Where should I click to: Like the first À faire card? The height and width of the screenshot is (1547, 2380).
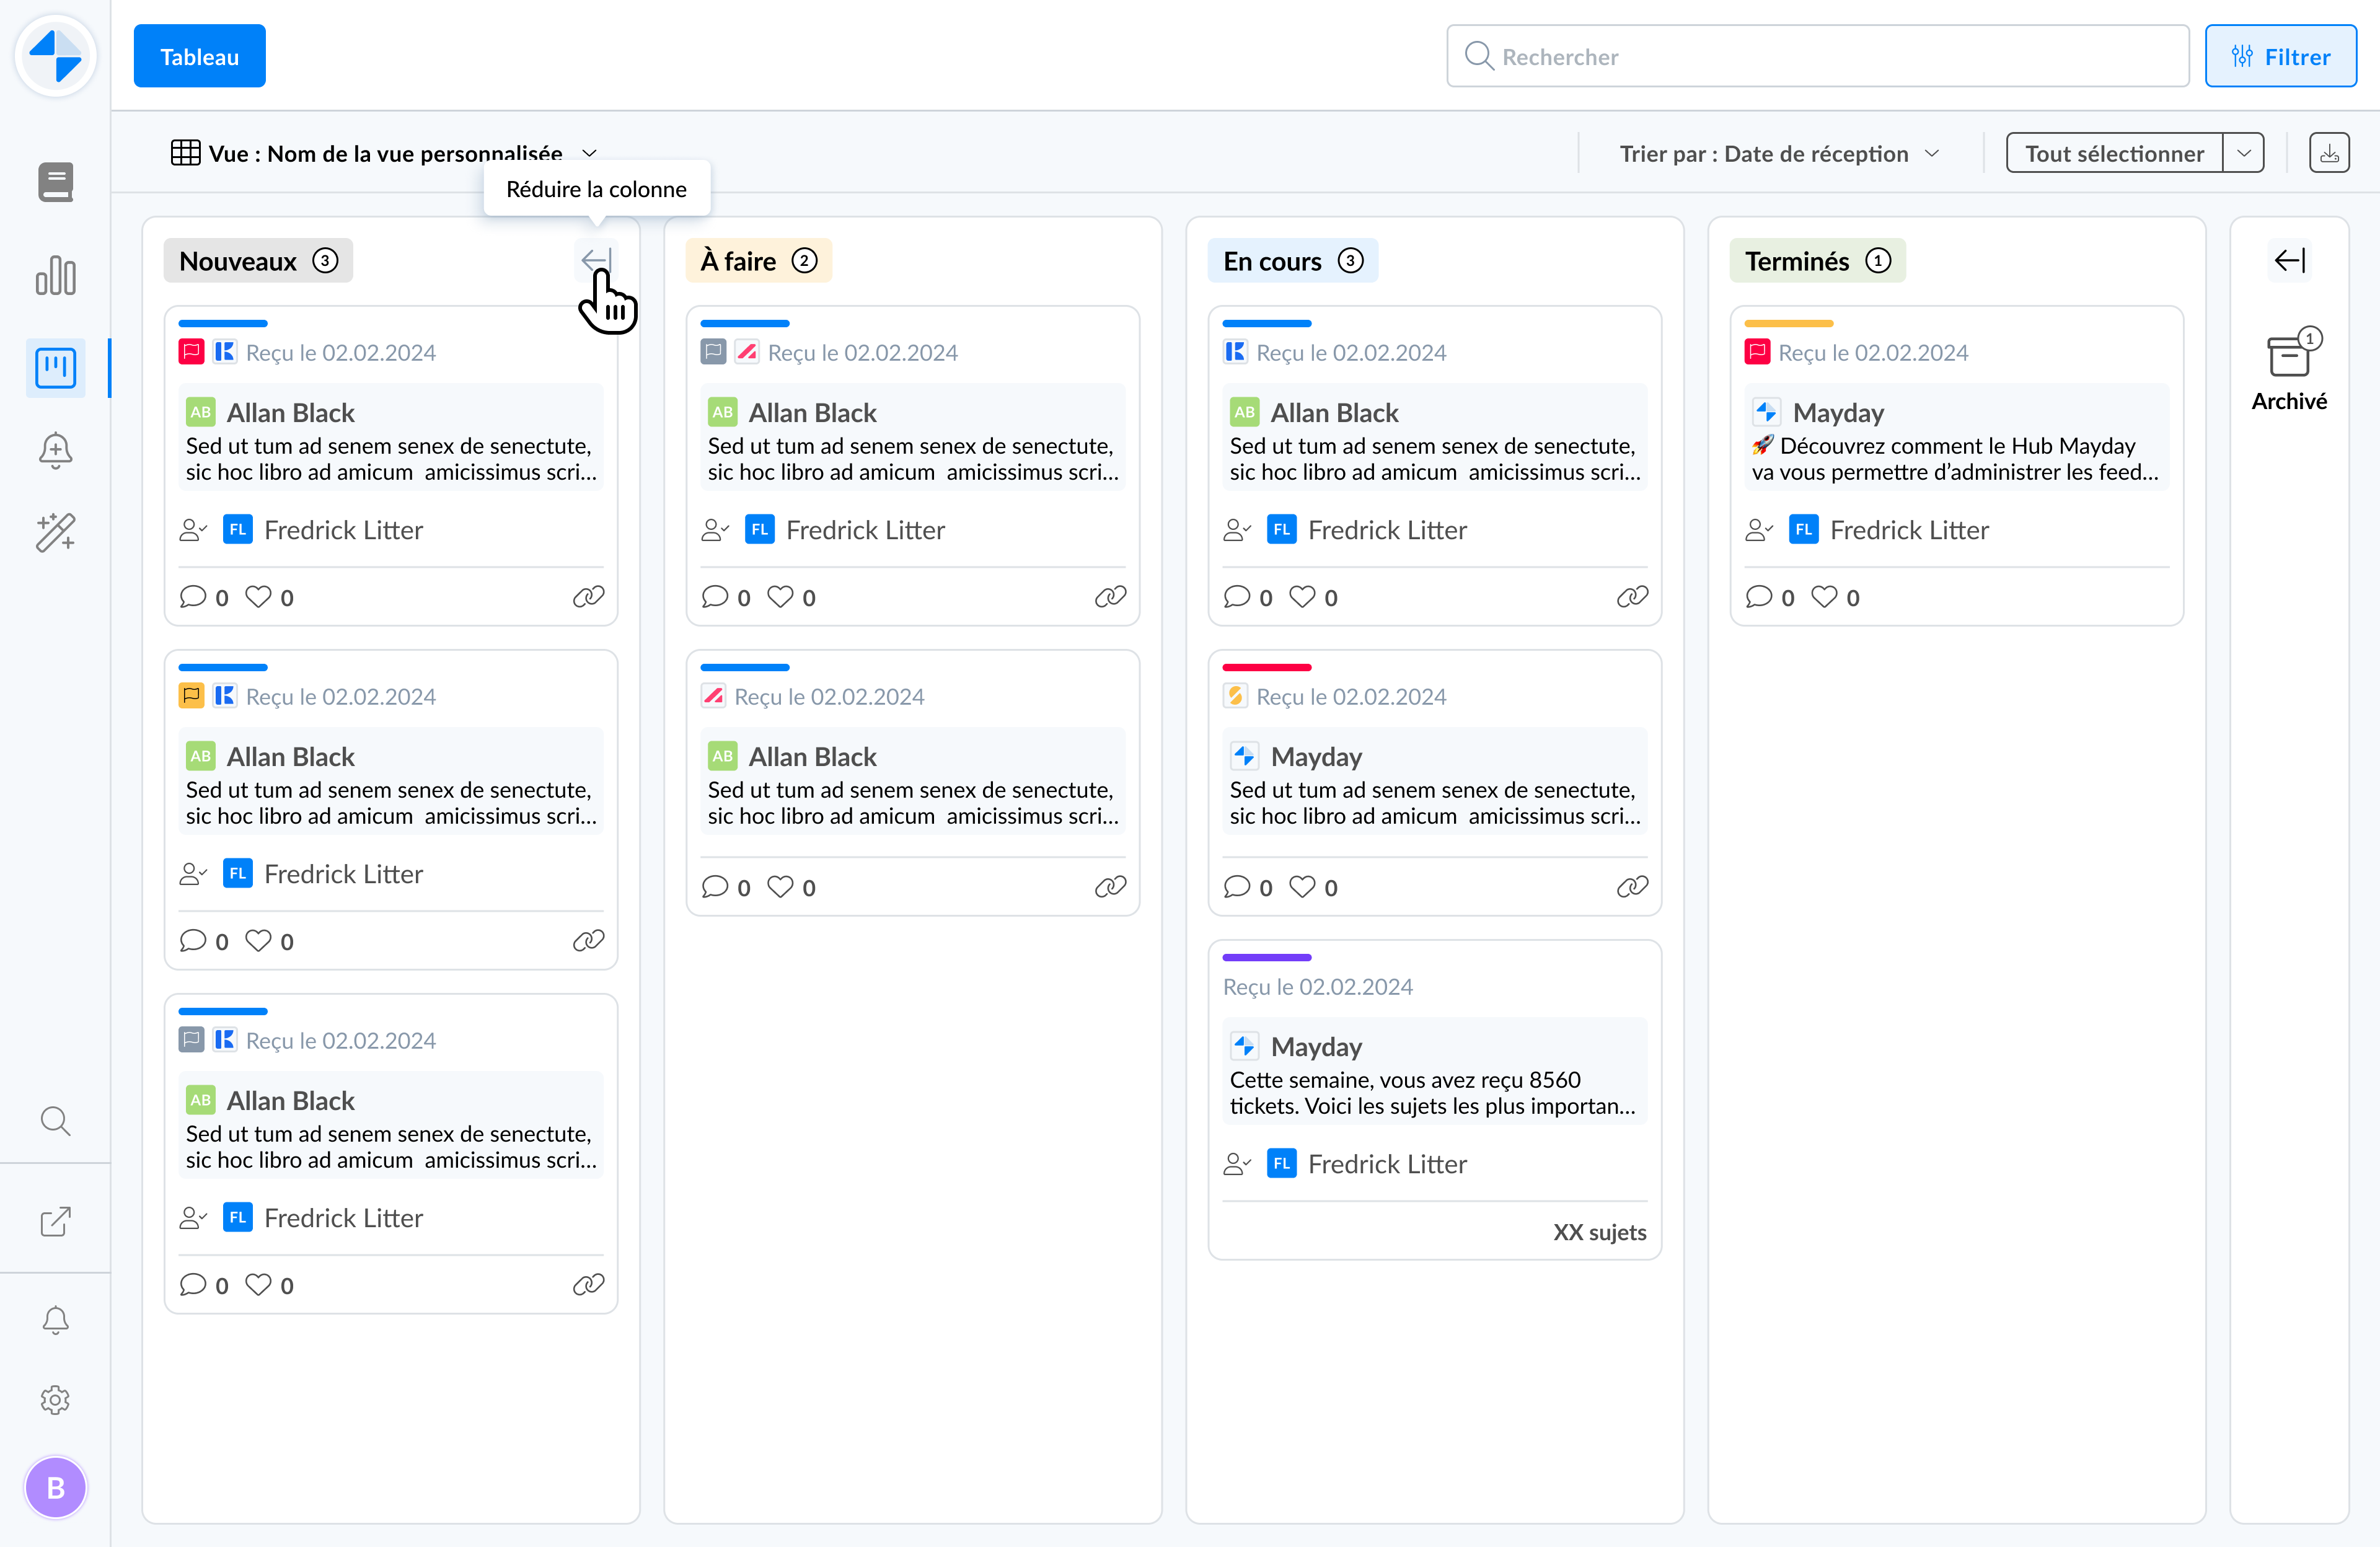tap(780, 597)
